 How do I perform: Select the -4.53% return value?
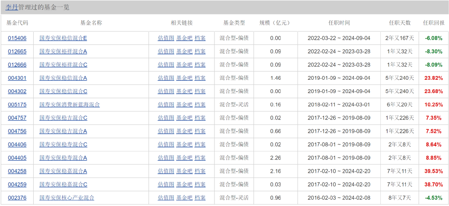434,198
